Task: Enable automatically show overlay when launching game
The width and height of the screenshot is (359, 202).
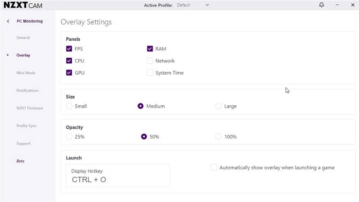Action: click(214, 167)
